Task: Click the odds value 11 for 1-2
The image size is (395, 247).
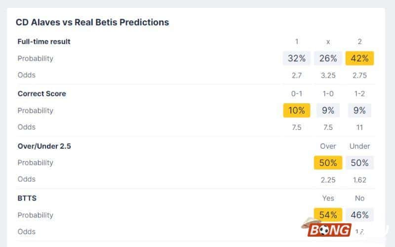Action: (x=359, y=127)
